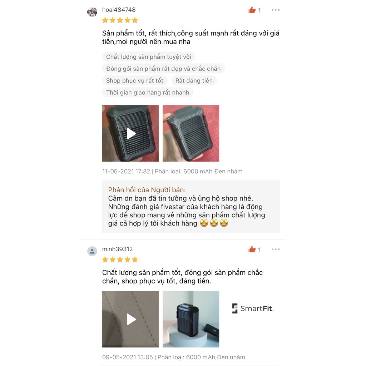
Task: Select tag 'Đóng gói sản phẩm rất đẹp và chắc chắn'
Action: (163, 69)
